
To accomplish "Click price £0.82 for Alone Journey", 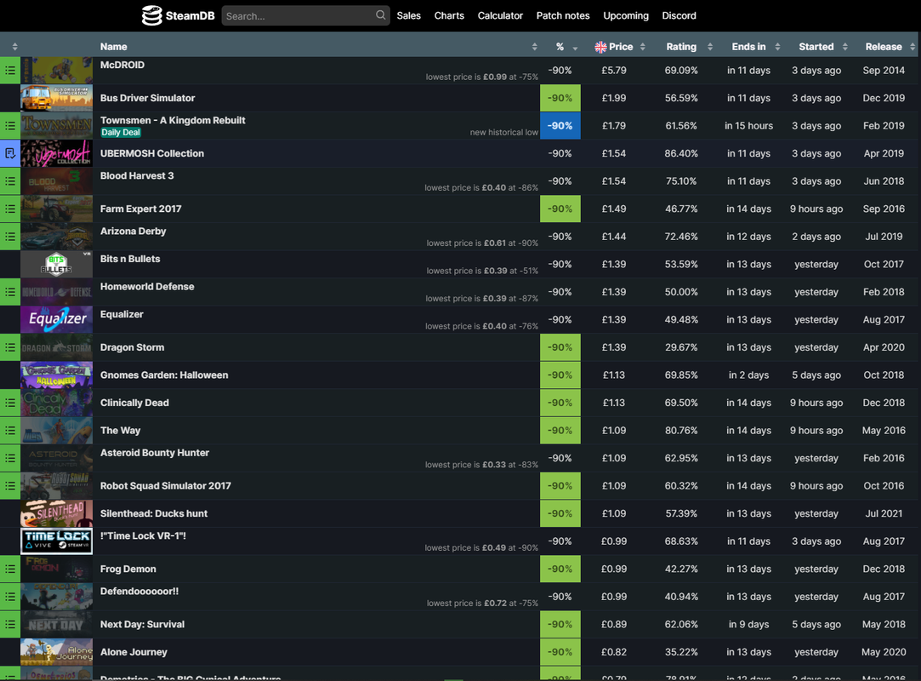I will click(x=614, y=651).
